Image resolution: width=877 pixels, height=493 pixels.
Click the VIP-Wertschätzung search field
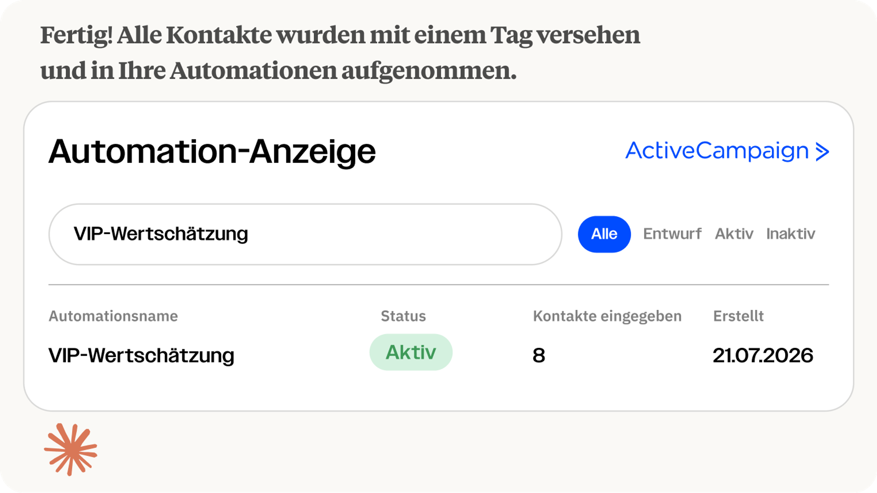coord(305,234)
